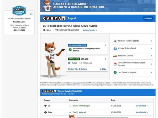Click the CARFAX Advantage Dealer badge
158x118 pixels.
pos(19,11)
